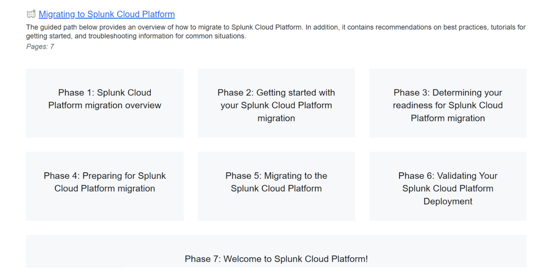Screen dimensions: 552x276
Task: Click 'Phase 3: Determining your' heading line
Action: point(448,93)
